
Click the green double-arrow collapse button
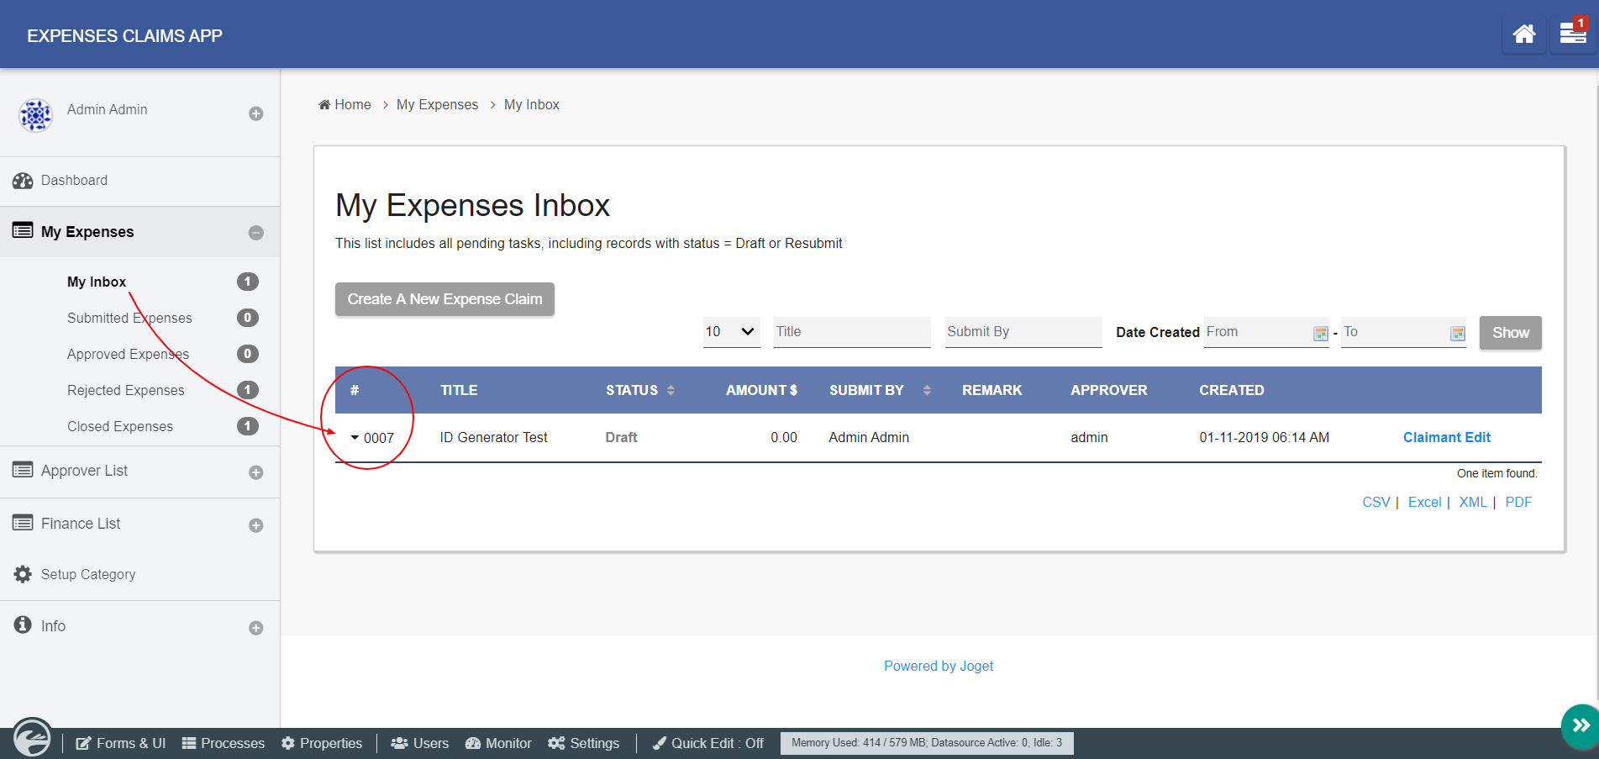(x=1581, y=725)
